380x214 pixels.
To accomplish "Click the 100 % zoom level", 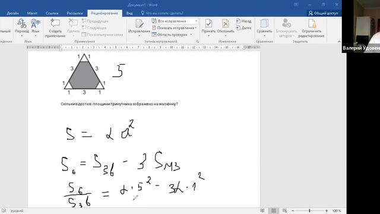I will pos(337,211).
